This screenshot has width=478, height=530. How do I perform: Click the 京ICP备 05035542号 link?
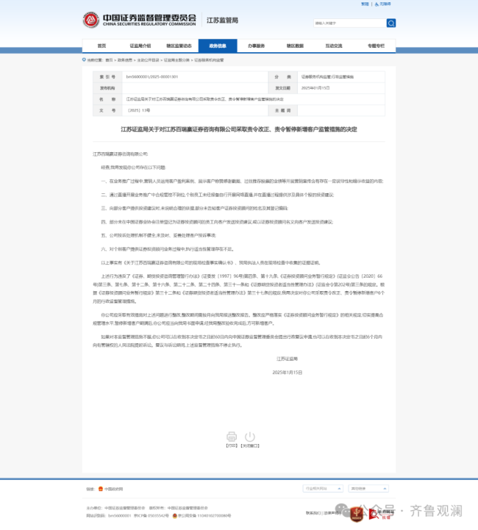(x=151, y=516)
